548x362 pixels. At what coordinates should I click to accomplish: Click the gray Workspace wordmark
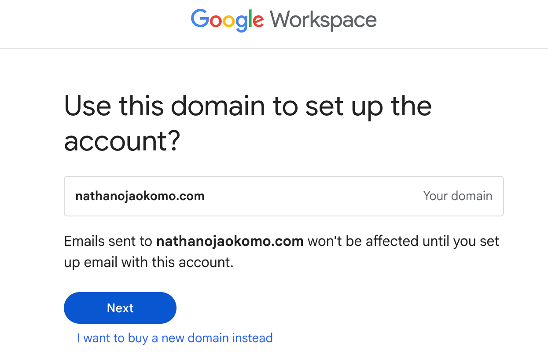pyautogui.click(x=324, y=20)
